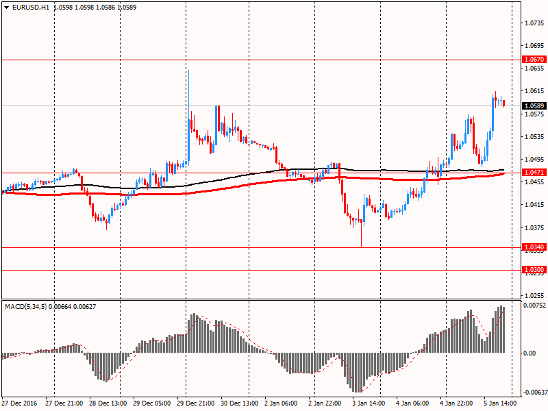548x411 pixels.
Task: Click the 1.0415 price axis value
Action: (535, 205)
